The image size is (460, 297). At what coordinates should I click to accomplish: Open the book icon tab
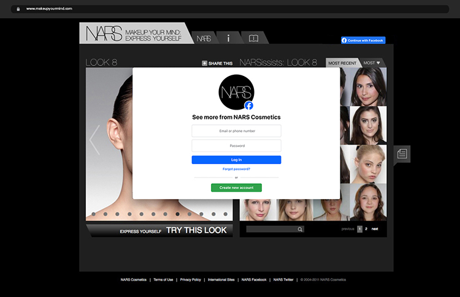[x=253, y=38]
